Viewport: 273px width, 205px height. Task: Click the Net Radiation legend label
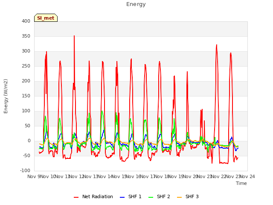[x=98, y=196]
